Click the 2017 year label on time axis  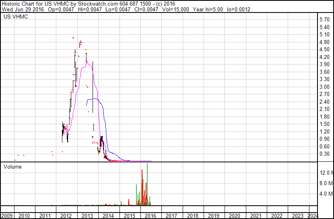tap(171, 216)
